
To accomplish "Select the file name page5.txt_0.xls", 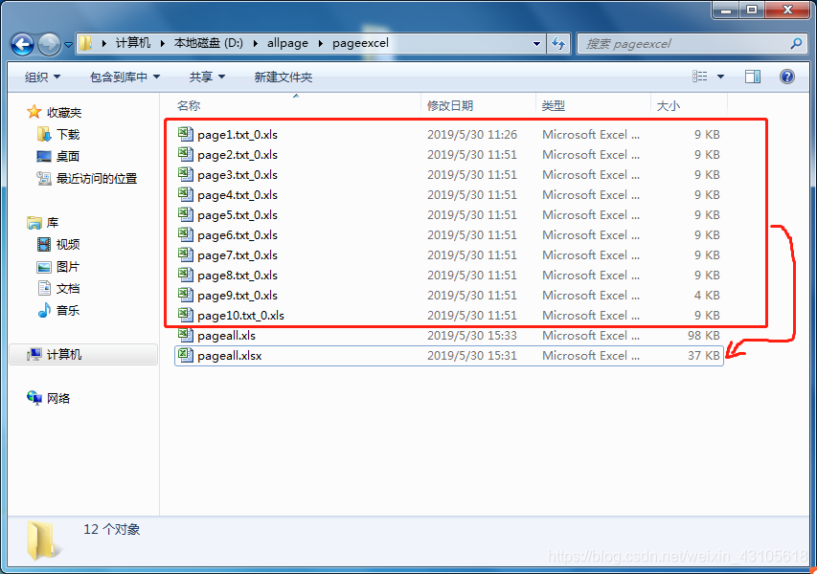I will (238, 215).
